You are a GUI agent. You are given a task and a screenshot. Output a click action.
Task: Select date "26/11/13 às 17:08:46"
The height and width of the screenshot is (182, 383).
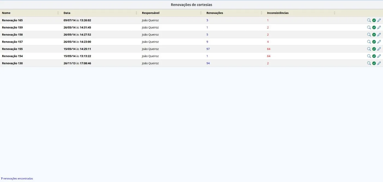click(77, 63)
